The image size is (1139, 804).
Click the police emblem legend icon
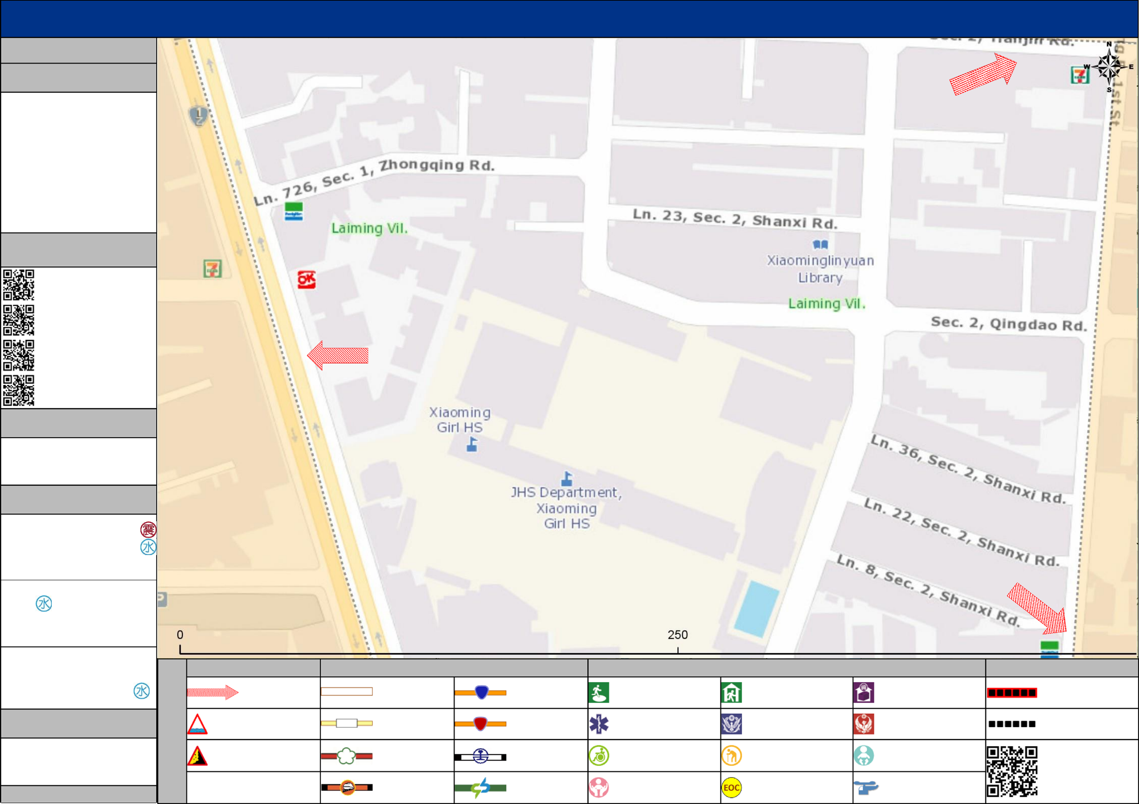[x=732, y=724]
